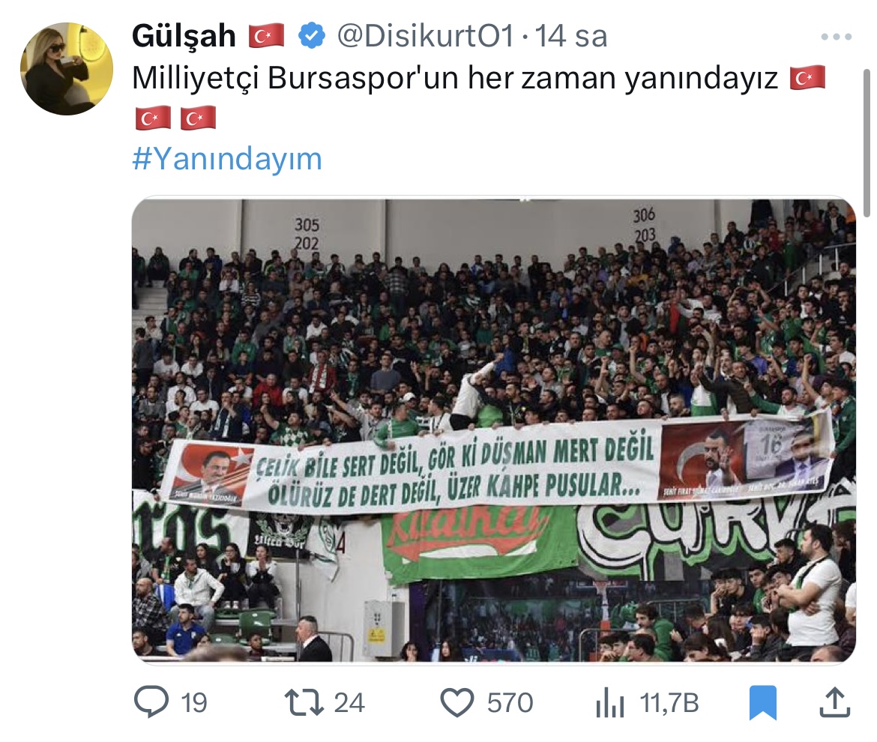Click the view count 11,7B
877x742 pixels.
click(x=669, y=703)
